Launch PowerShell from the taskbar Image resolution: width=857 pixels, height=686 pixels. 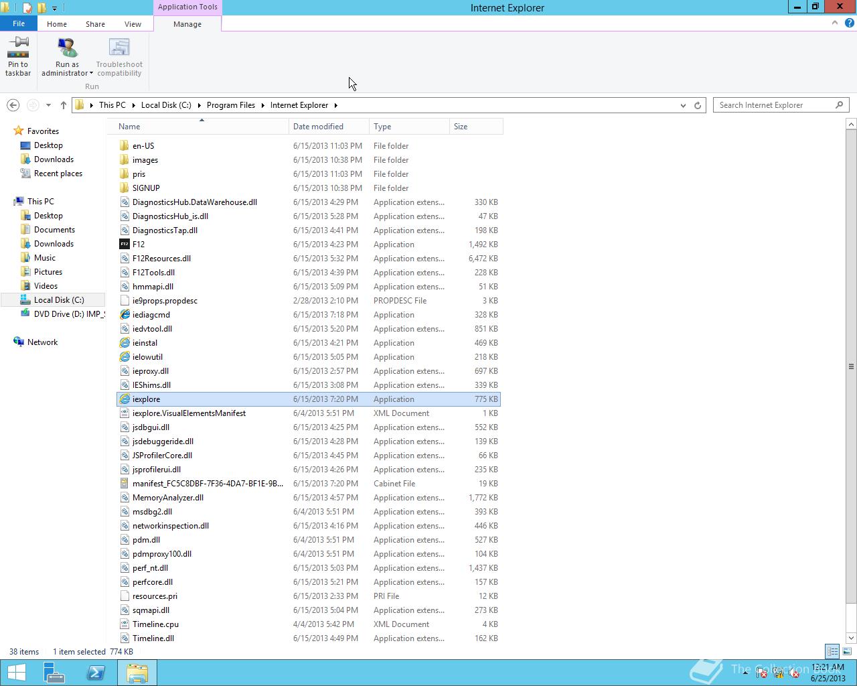(96, 673)
